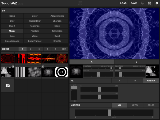The height and width of the screenshot is (120, 160).
Task: Select the Edge effect
Action: 57,26
